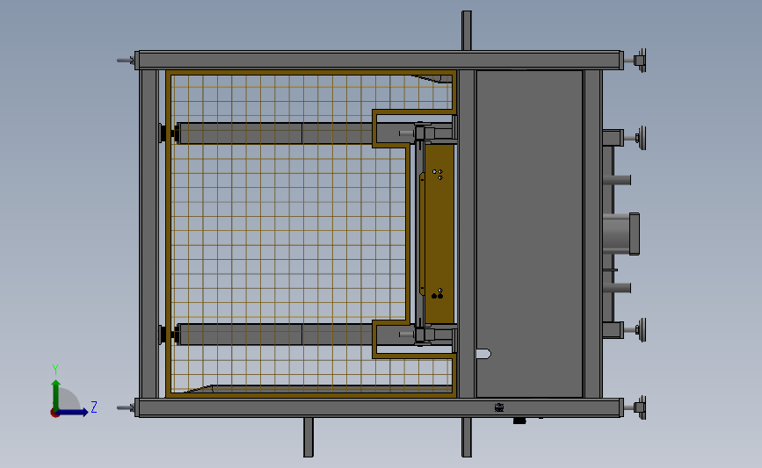
Task: Select the left vertical frame post
Action: pyautogui.click(x=149, y=234)
